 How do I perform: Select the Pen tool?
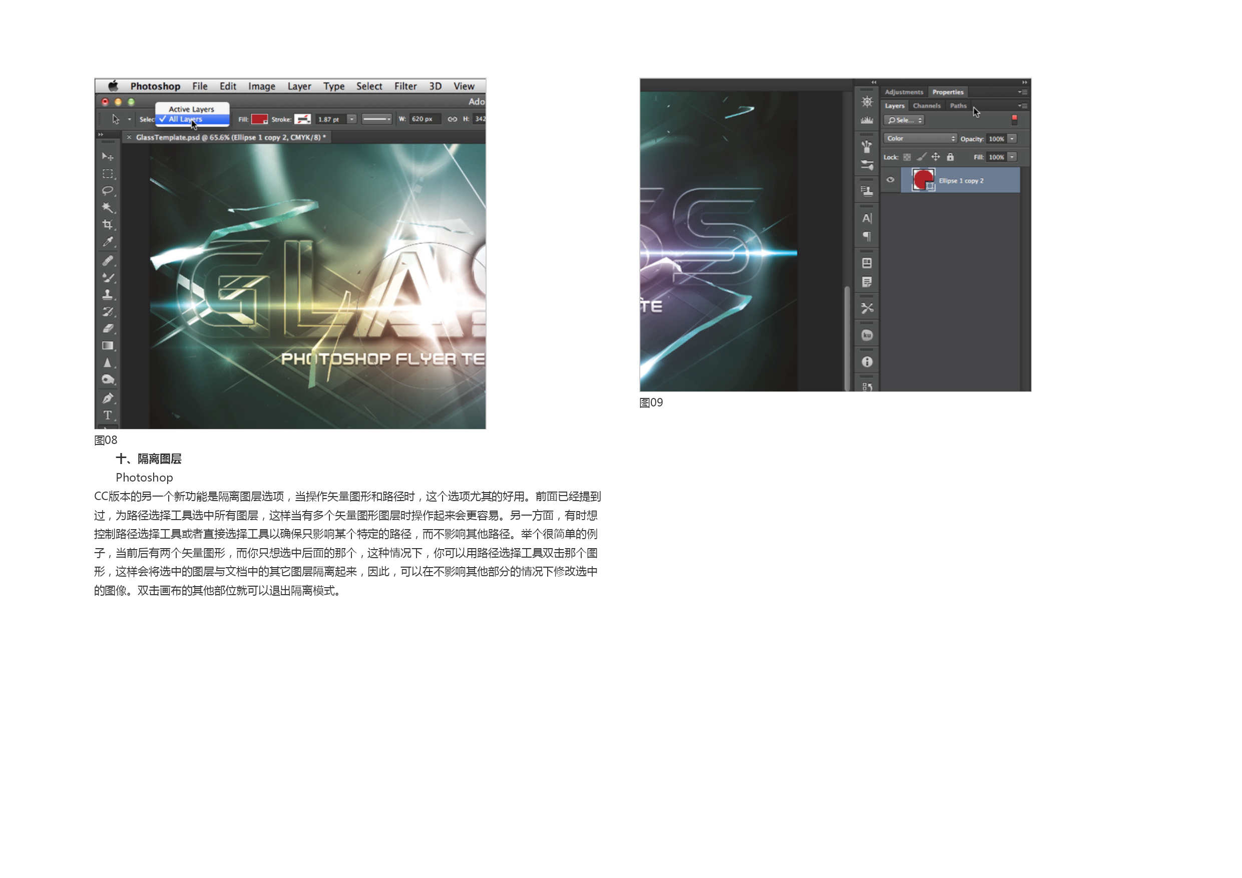coord(108,398)
